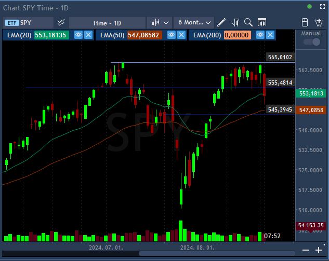Screen dimensions: 329x261
Task: Click the save layout floppy icon
Action: tap(305, 22)
